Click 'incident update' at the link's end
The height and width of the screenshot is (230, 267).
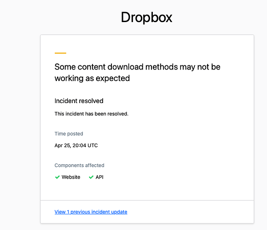(109, 212)
